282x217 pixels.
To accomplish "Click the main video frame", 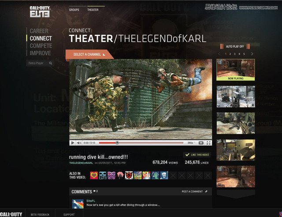I will pyautogui.click(x=141, y=99).
